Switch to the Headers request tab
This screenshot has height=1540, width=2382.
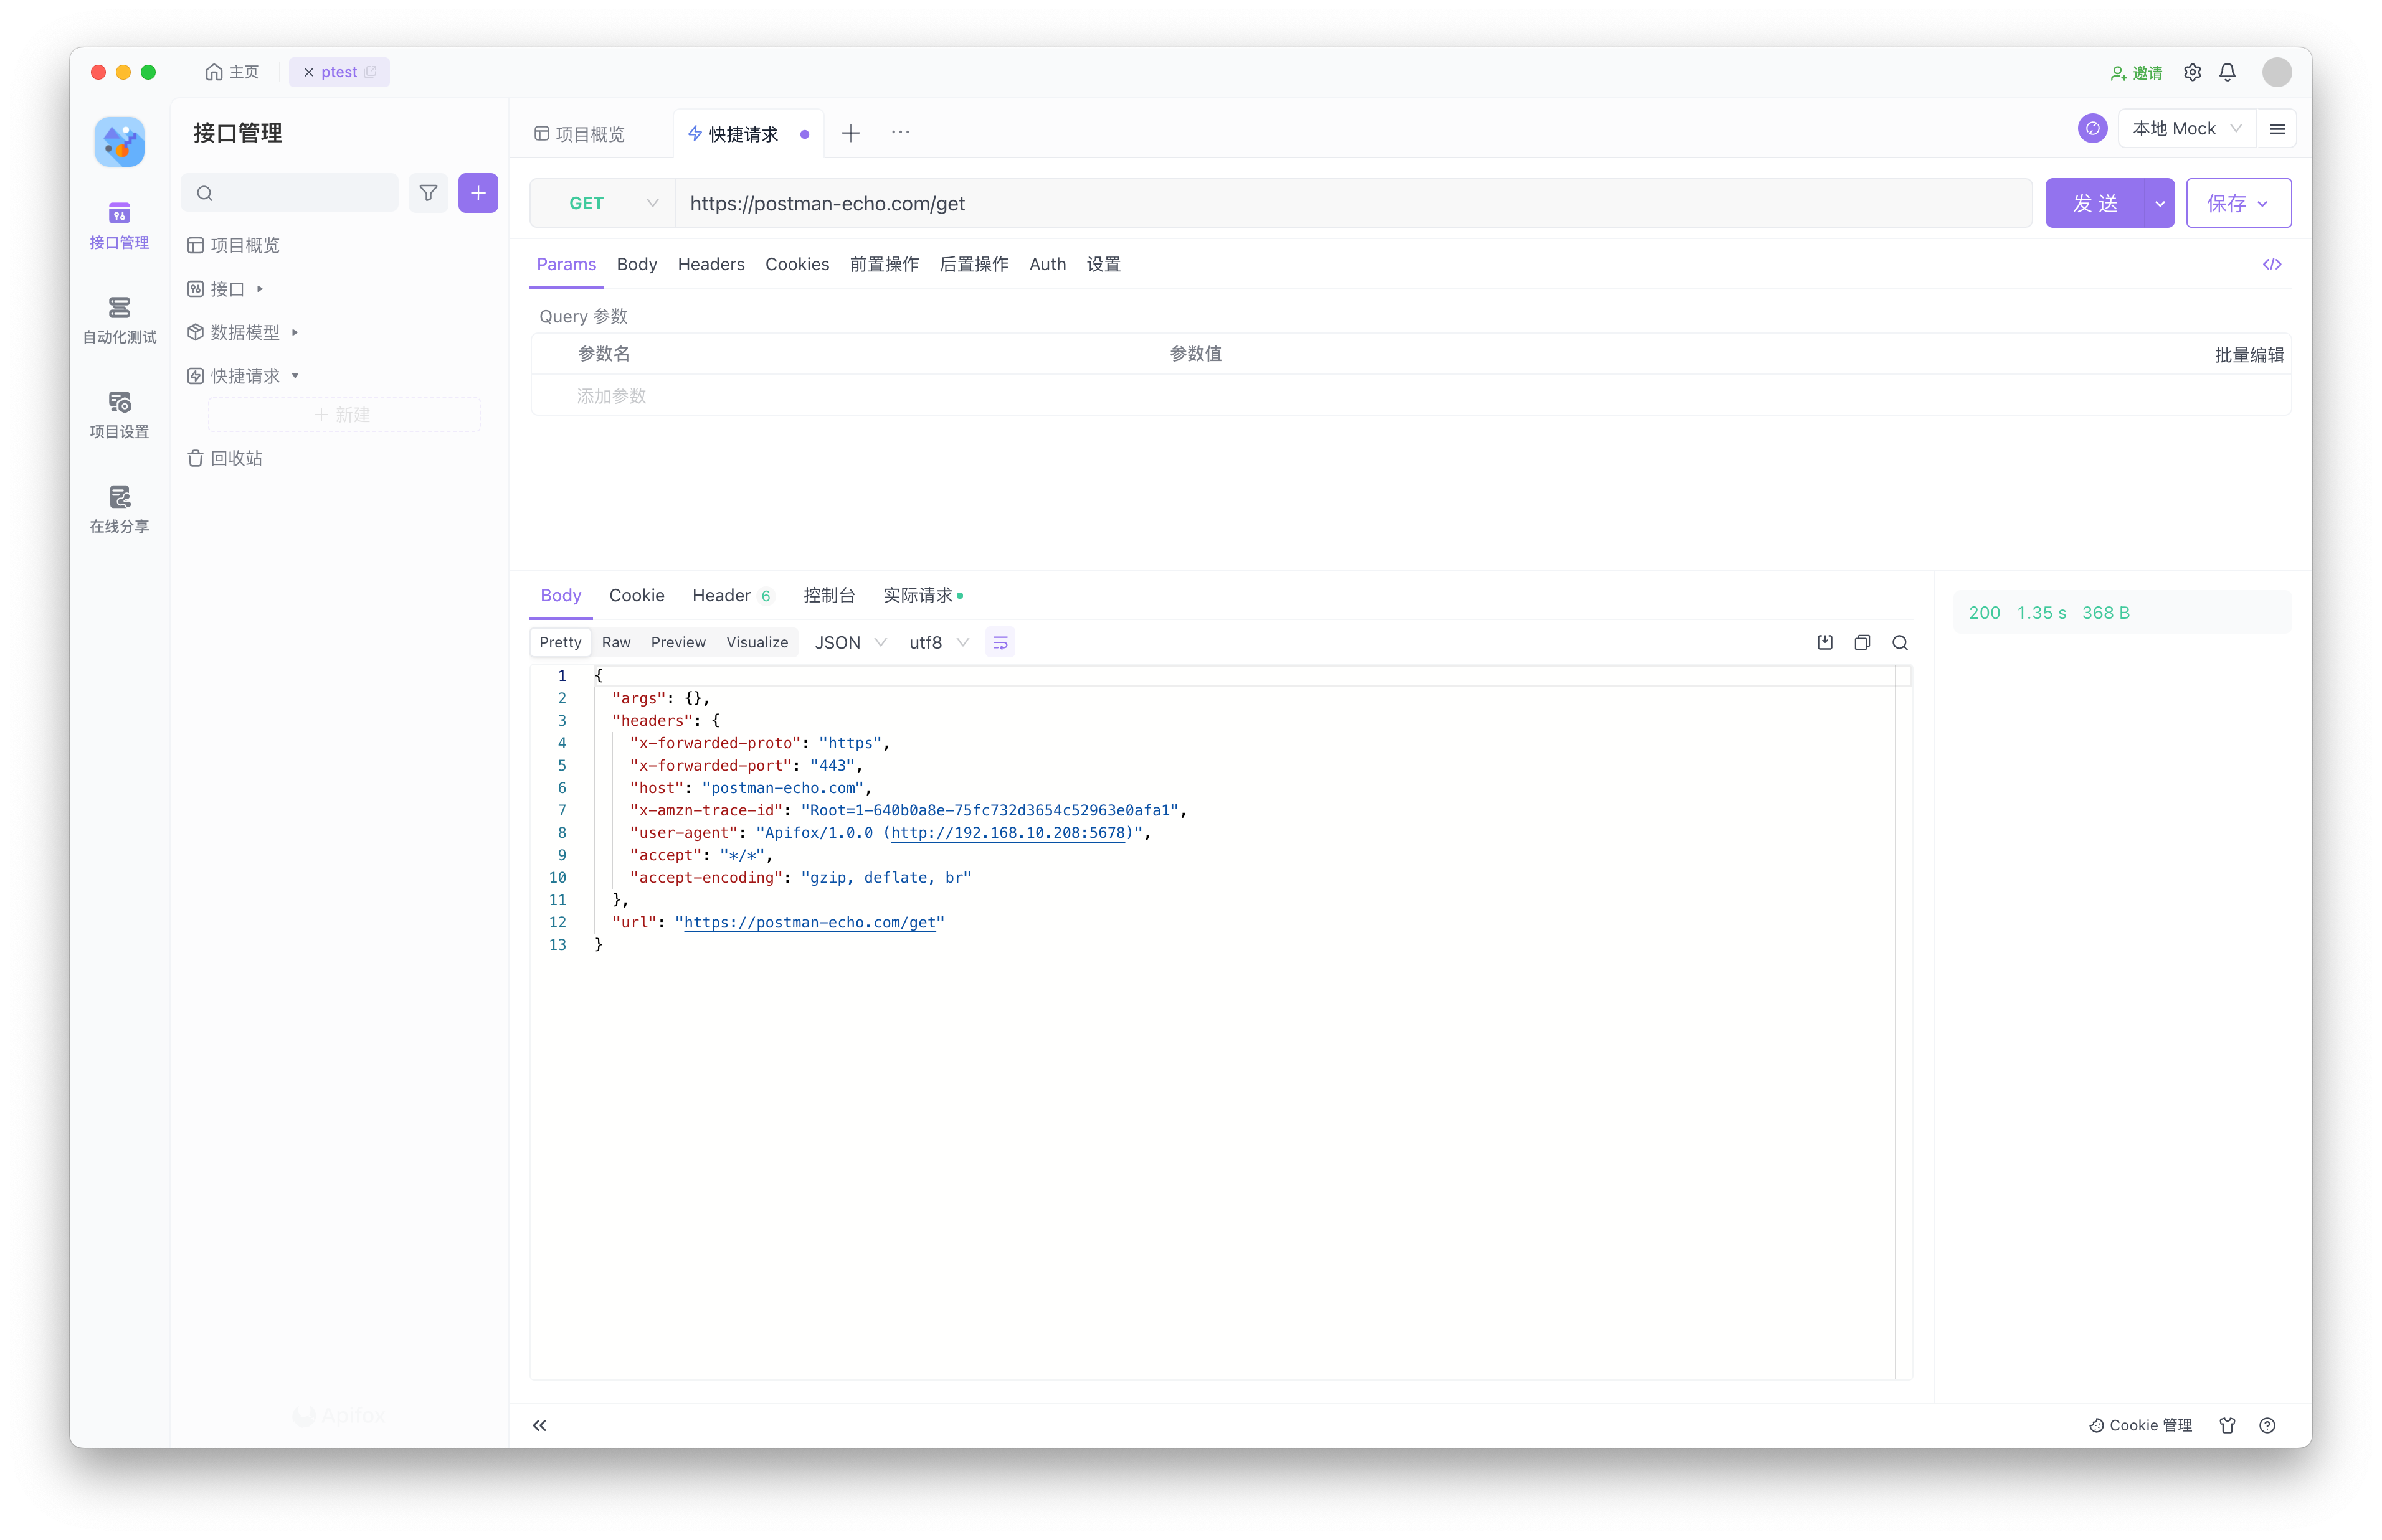pos(710,264)
